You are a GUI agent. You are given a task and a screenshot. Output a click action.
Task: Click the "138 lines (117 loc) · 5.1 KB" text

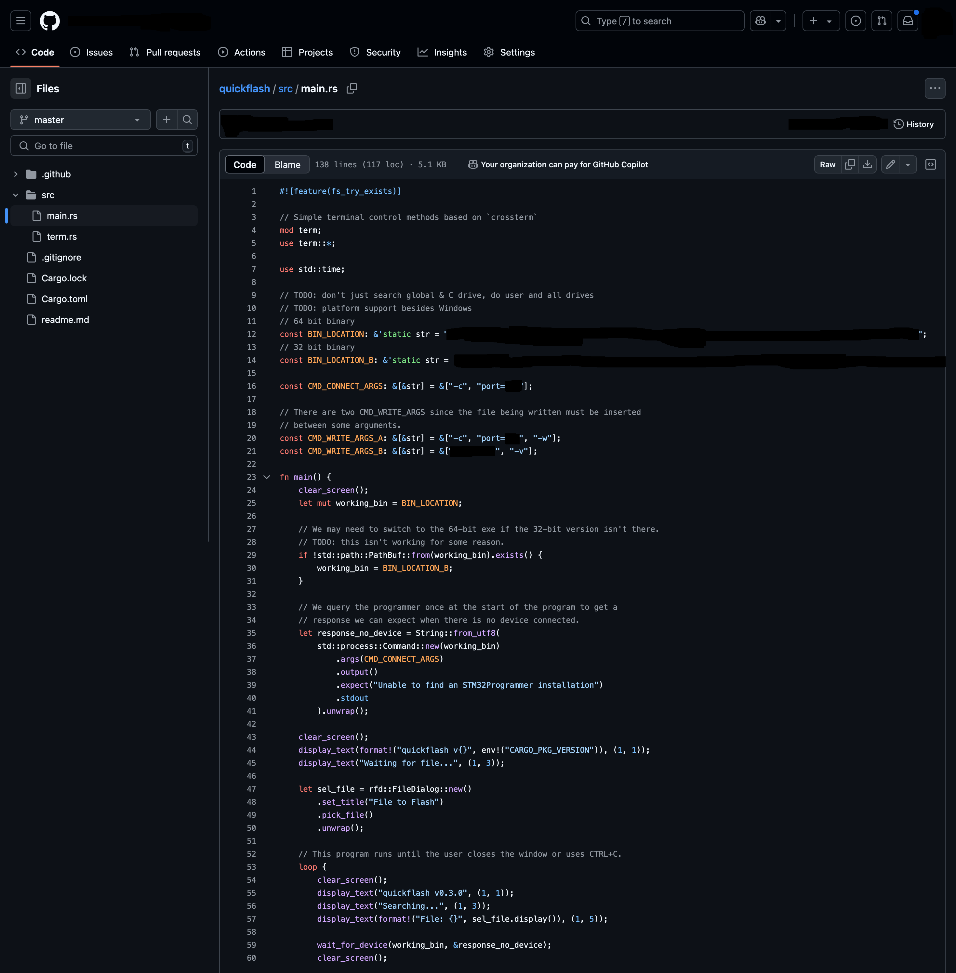click(380, 164)
